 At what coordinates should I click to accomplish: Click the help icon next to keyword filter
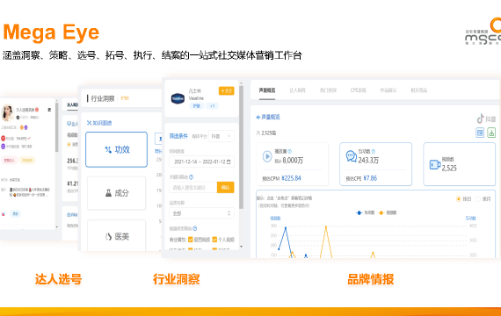click(x=191, y=176)
